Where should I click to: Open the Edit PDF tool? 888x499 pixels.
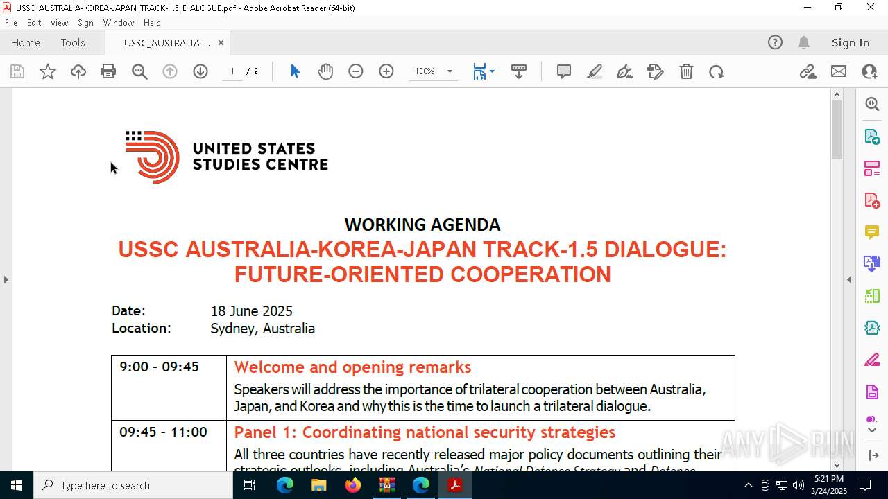(x=872, y=168)
